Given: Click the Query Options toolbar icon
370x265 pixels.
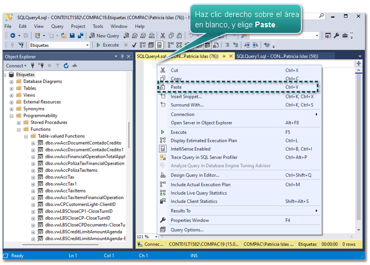Looking at the screenshot, I should (x=151, y=45).
